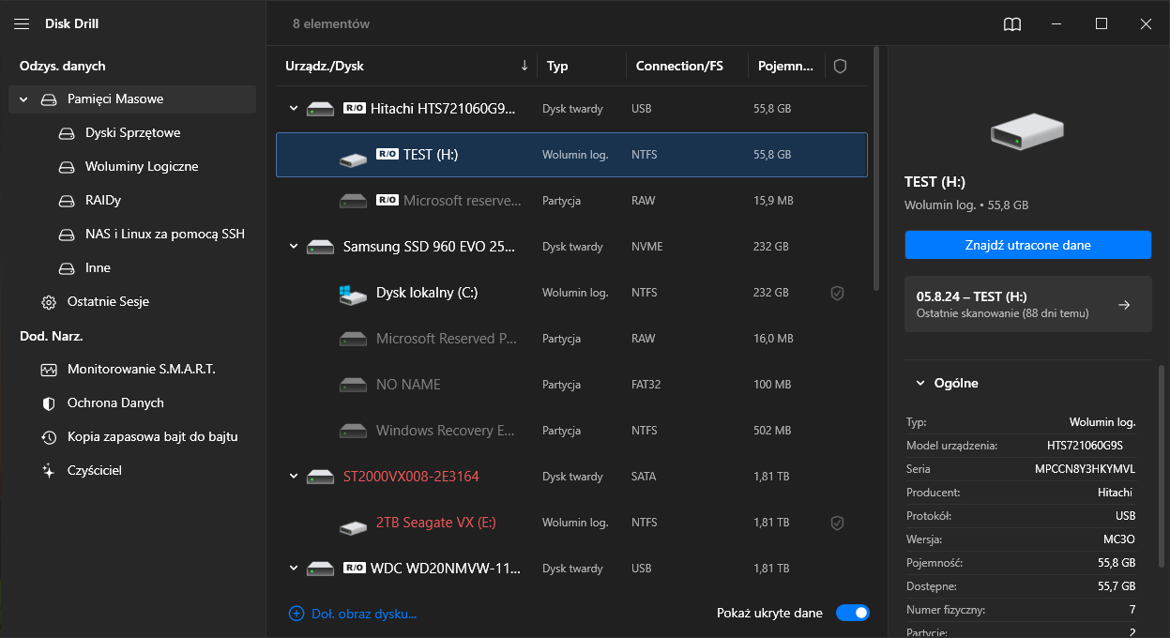The image size is (1170, 638).
Task: Click the Czyściciel sparkle icon
Action: [x=49, y=471]
